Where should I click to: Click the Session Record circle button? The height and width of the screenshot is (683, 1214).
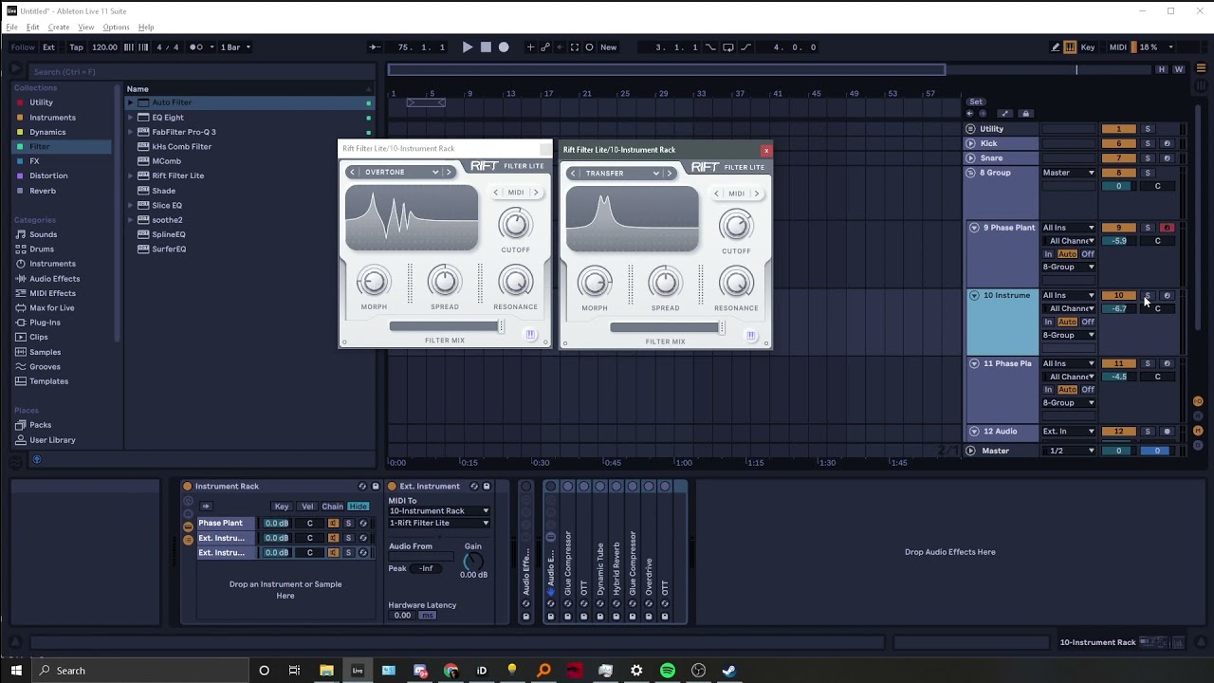(x=589, y=47)
